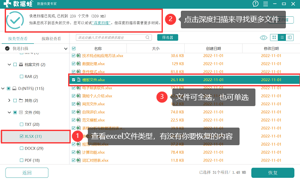Click the 74.0 KB size cell
The height and width of the screenshot is (183, 300).
point(177,112)
